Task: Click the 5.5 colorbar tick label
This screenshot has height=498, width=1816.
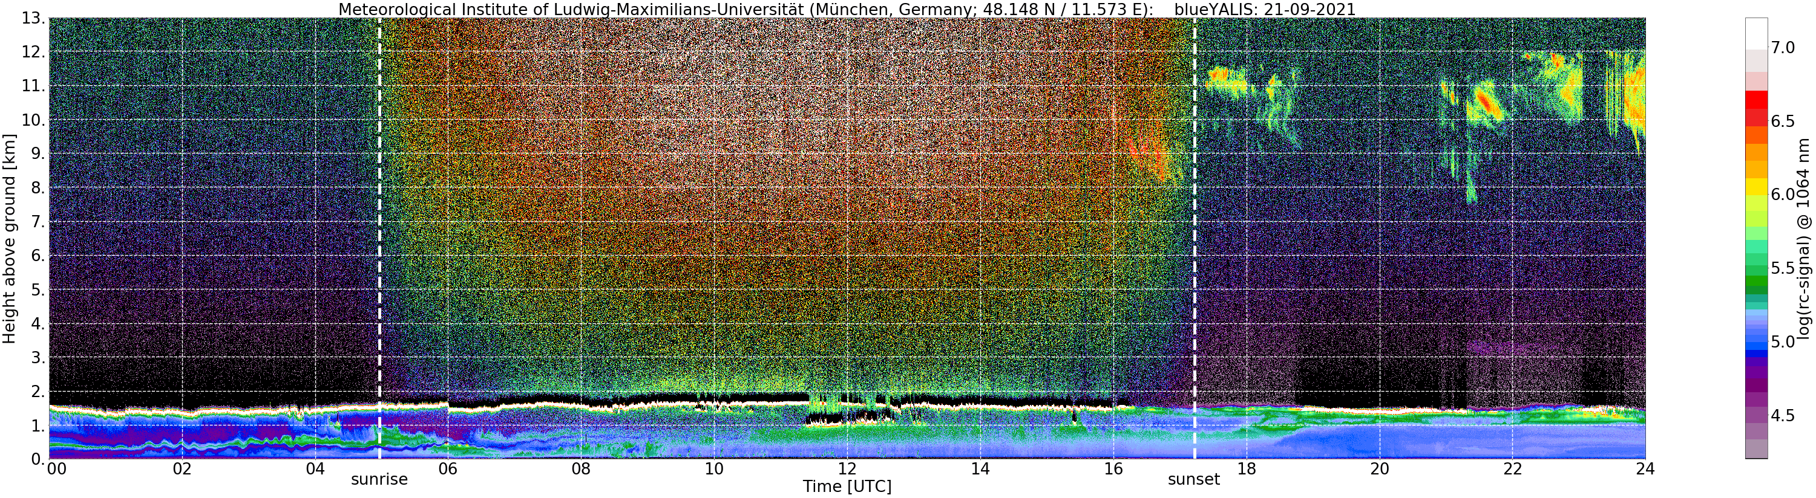Action: [1783, 268]
